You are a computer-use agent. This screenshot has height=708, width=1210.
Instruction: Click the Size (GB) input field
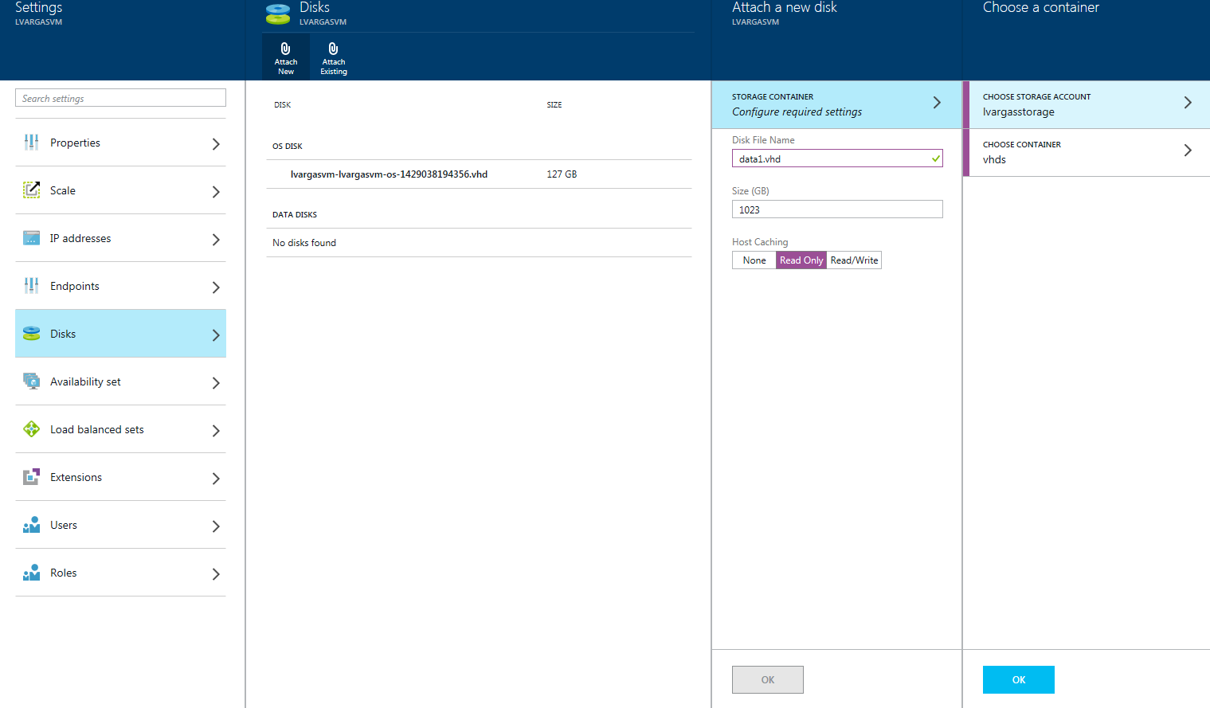pos(836,209)
